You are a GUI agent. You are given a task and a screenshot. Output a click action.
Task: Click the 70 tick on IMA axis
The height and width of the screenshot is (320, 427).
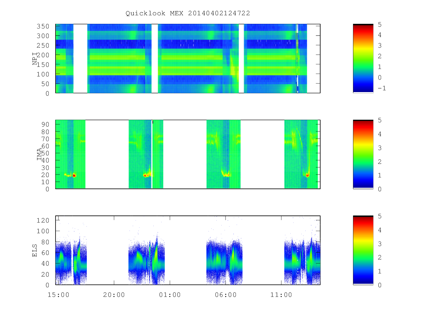46,139
